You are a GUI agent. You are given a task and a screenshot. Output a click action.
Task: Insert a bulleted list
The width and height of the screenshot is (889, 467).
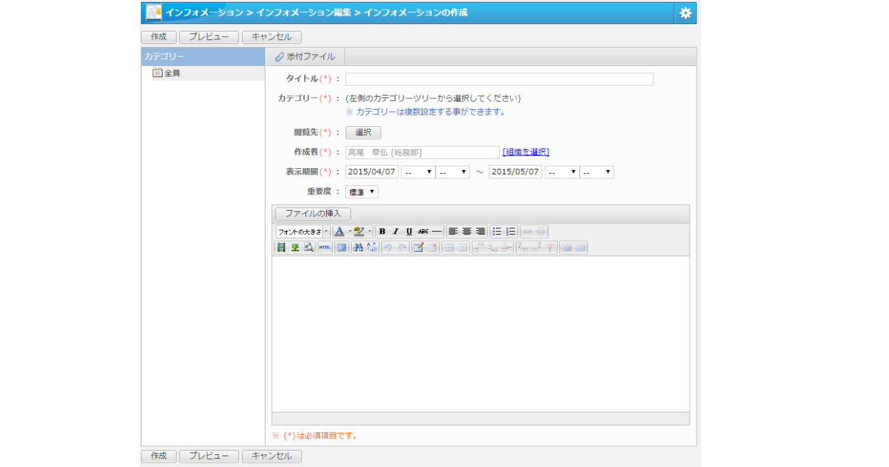[497, 232]
